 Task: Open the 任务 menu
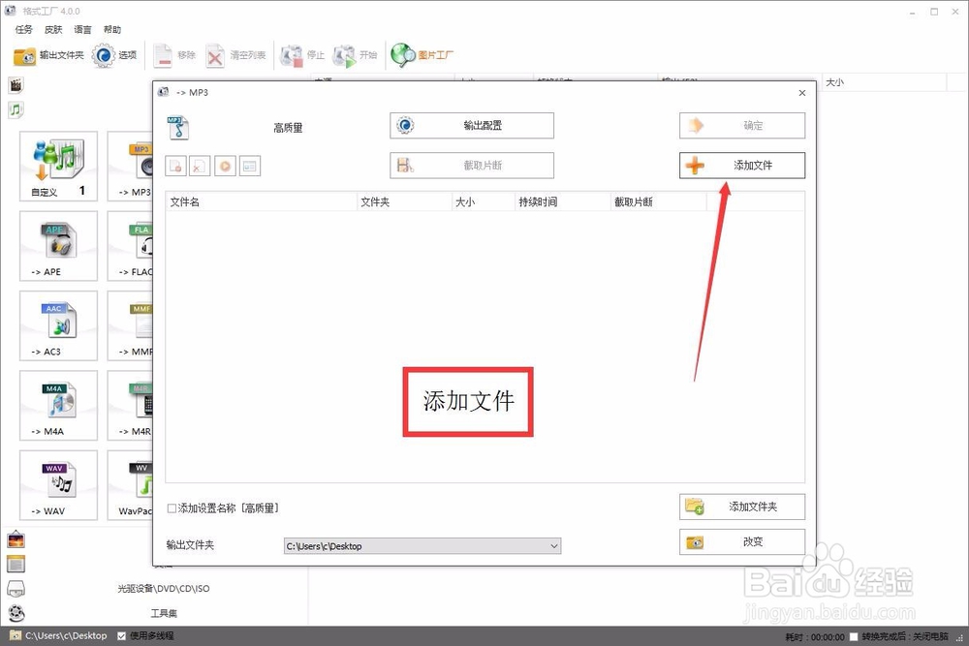click(23, 29)
